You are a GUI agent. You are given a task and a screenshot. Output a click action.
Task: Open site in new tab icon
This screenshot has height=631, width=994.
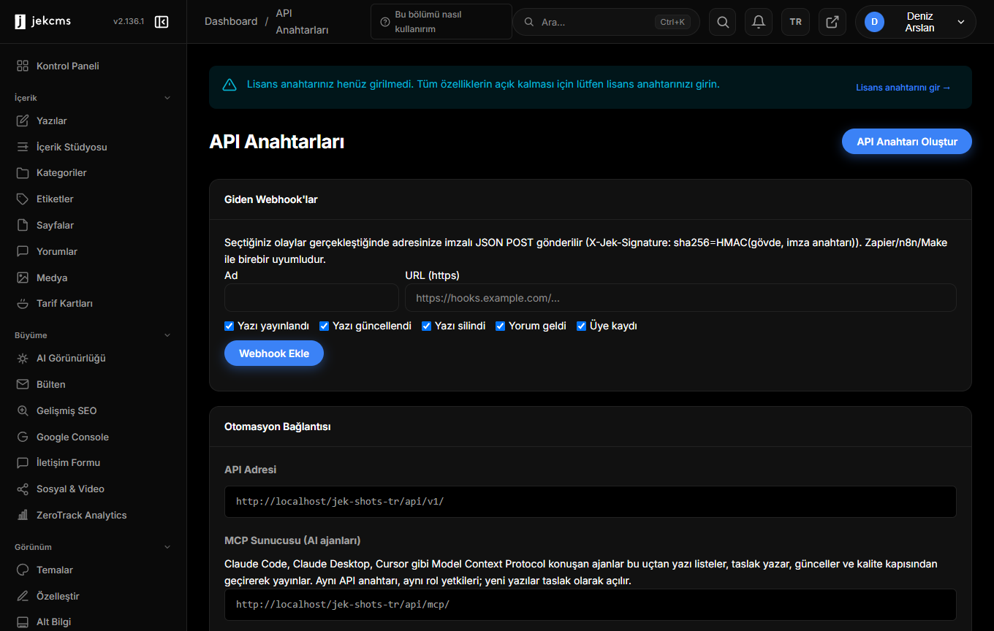coord(832,22)
